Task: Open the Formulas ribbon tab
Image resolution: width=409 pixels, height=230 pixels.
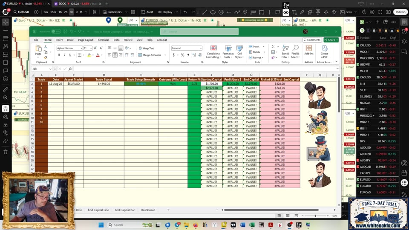Action: (x=103, y=40)
